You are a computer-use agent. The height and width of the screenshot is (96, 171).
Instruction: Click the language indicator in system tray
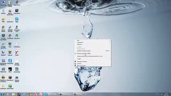pos(157,94)
